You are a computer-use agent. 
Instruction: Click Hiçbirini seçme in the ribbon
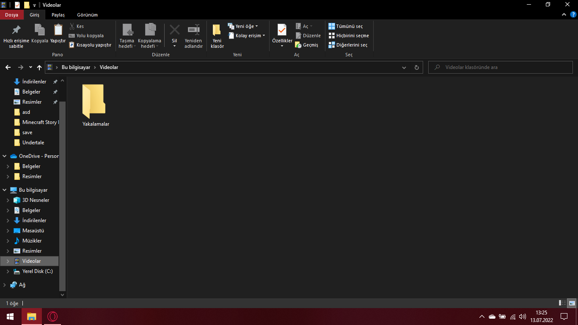coord(349,36)
